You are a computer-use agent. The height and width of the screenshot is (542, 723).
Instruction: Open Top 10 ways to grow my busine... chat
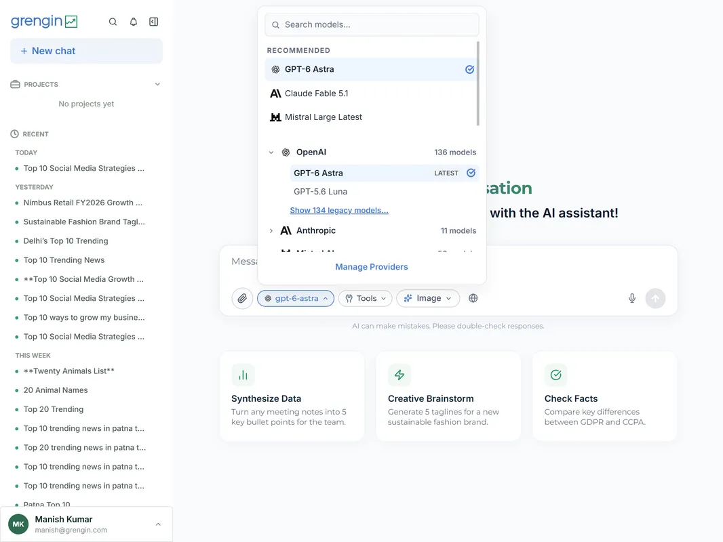pyautogui.click(x=84, y=317)
